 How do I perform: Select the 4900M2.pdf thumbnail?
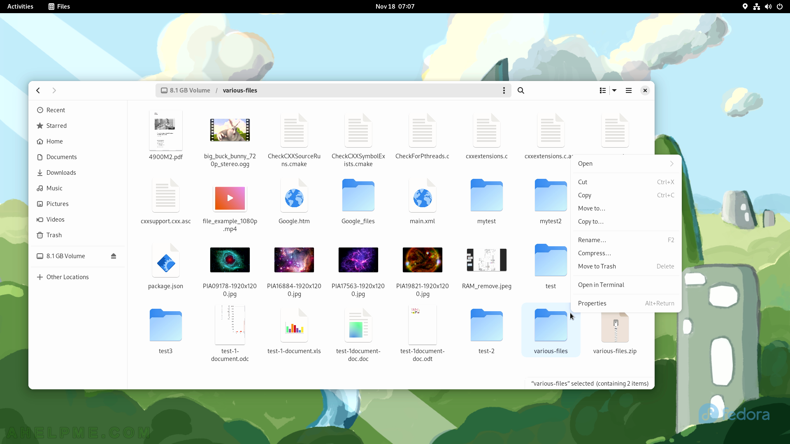(x=166, y=130)
